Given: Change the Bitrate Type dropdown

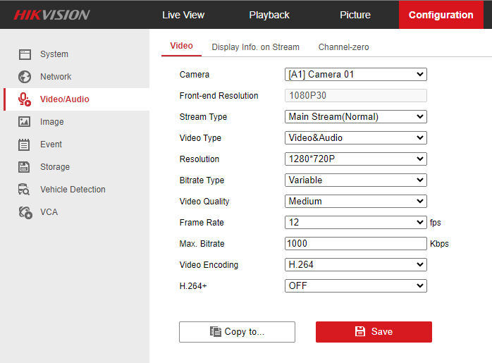Looking at the screenshot, I should tap(355, 180).
